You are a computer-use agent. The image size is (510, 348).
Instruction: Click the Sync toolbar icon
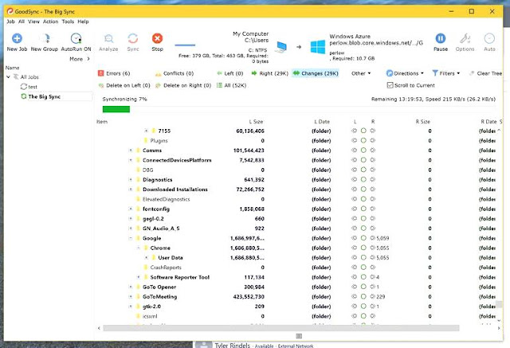point(133,39)
